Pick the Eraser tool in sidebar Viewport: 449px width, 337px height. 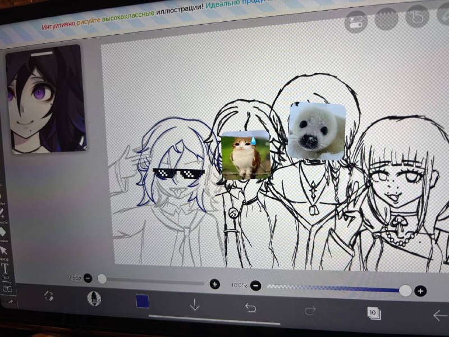[x=3, y=231]
